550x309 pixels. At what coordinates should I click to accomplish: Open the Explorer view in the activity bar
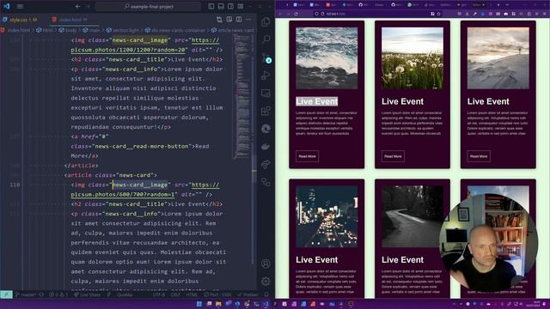tap(266, 21)
